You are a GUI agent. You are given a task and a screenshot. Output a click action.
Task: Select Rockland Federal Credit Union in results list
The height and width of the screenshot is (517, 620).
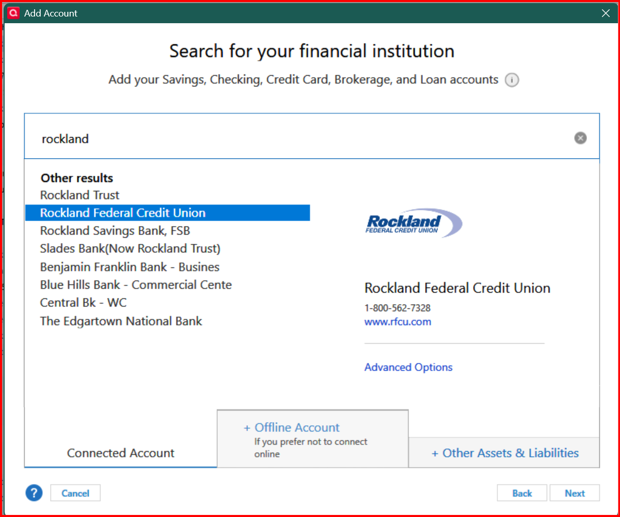168,213
